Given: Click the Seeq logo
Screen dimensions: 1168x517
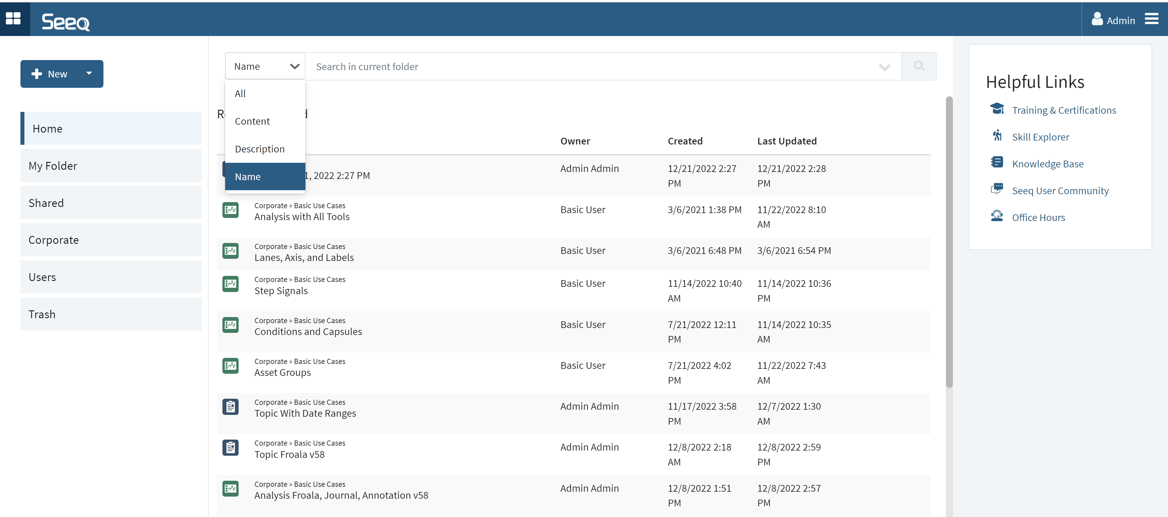Looking at the screenshot, I should (66, 21).
